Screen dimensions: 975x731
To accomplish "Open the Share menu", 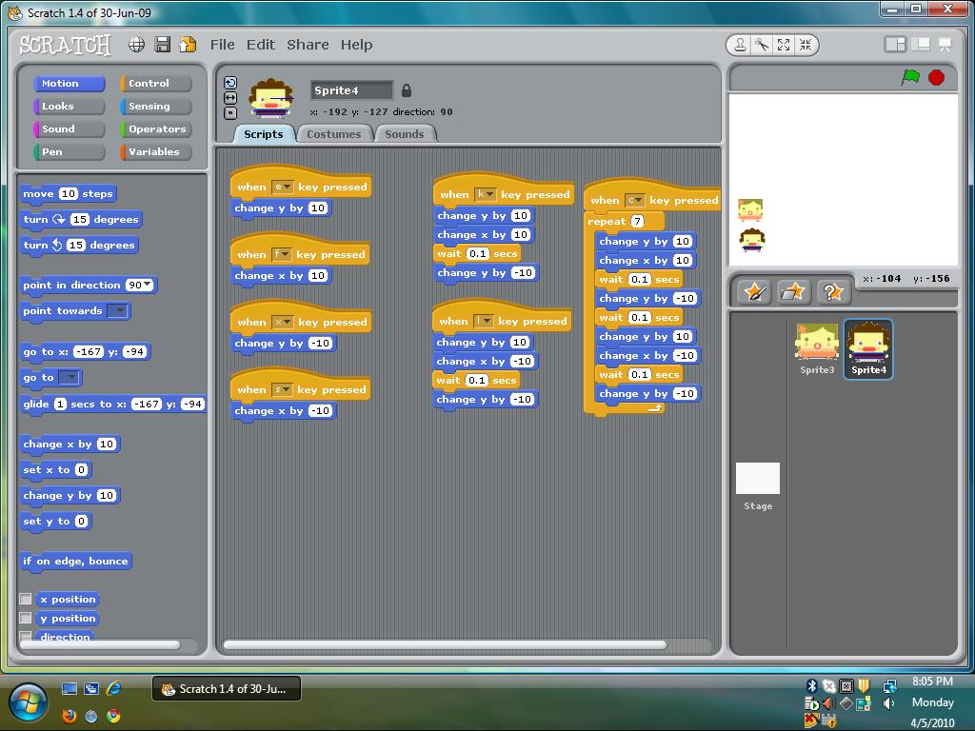I will pyautogui.click(x=307, y=44).
